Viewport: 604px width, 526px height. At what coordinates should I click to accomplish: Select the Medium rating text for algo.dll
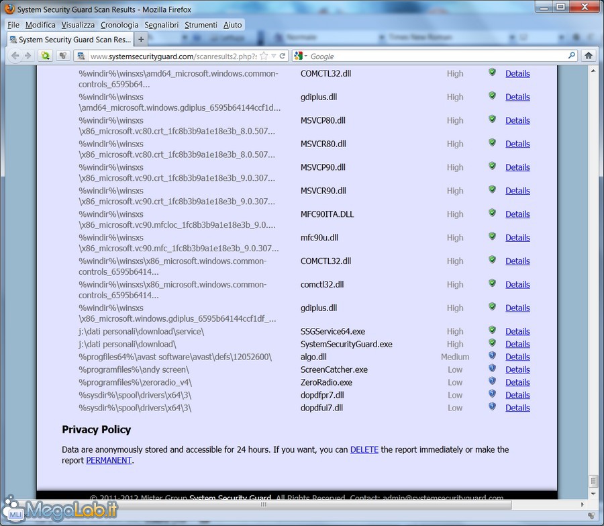pos(455,357)
